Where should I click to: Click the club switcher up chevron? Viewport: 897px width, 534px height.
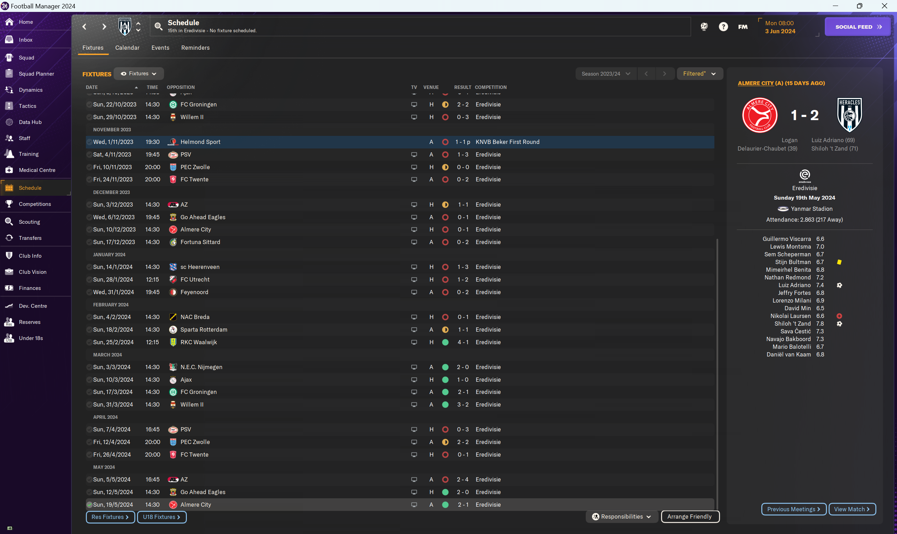(x=138, y=23)
